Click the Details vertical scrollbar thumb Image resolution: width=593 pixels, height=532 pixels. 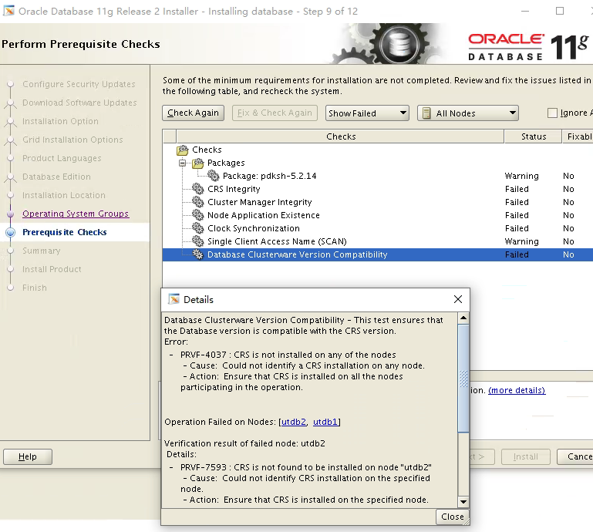pos(463,378)
